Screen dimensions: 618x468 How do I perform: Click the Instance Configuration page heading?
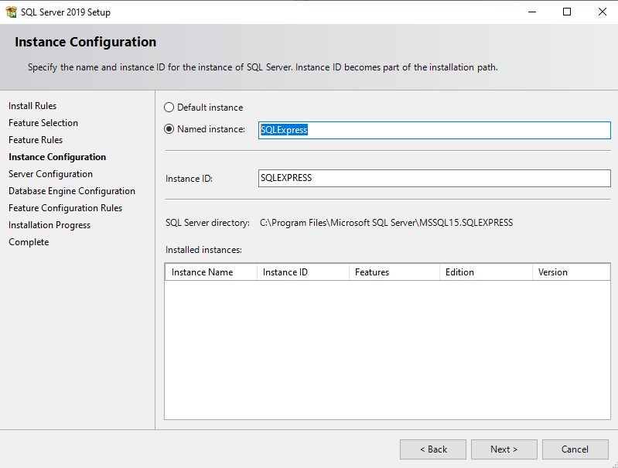pyautogui.click(x=86, y=42)
